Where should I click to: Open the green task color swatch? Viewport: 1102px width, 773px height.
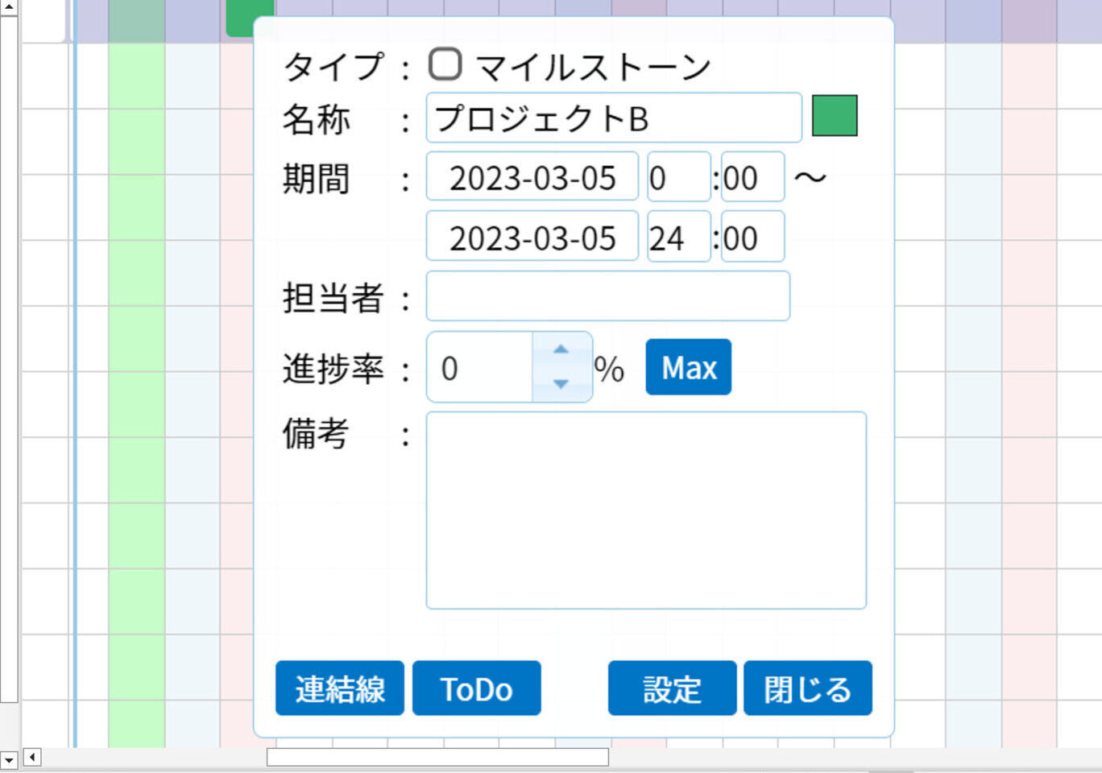[x=834, y=116]
